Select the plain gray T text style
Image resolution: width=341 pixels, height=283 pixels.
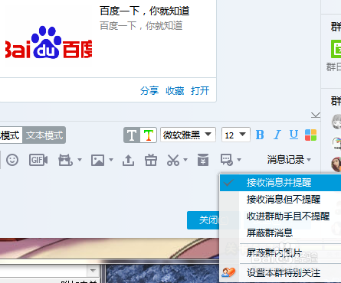pyautogui.click(x=132, y=135)
